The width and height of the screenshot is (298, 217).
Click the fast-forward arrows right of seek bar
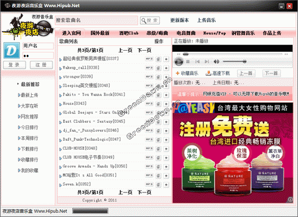click(x=286, y=54)
